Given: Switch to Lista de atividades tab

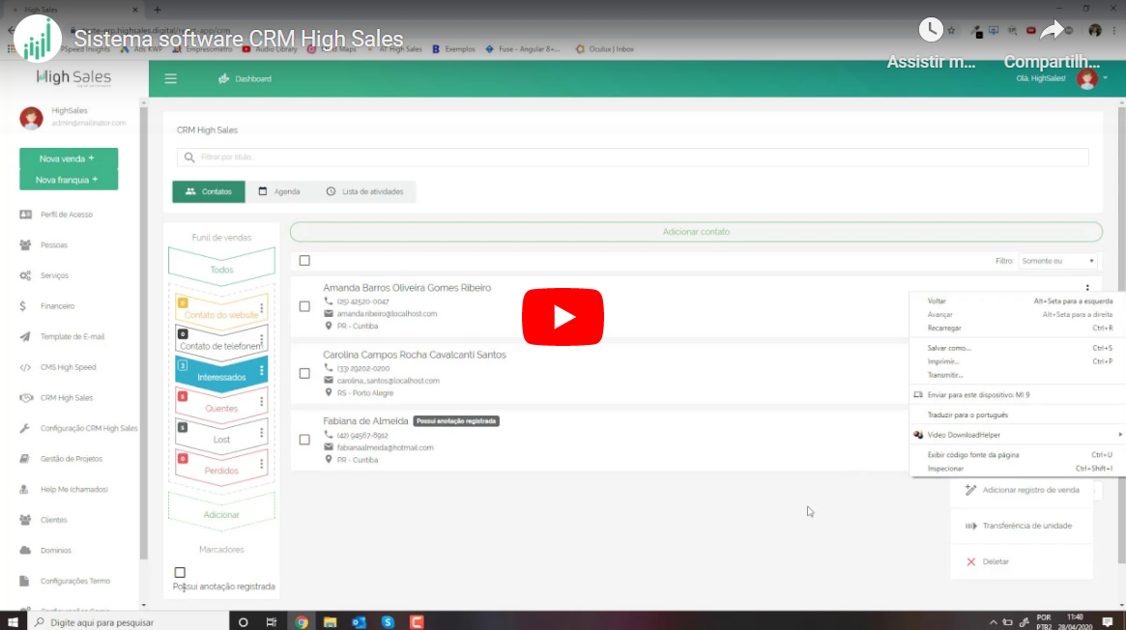Looking at the screenshot, I should (364, 191).
